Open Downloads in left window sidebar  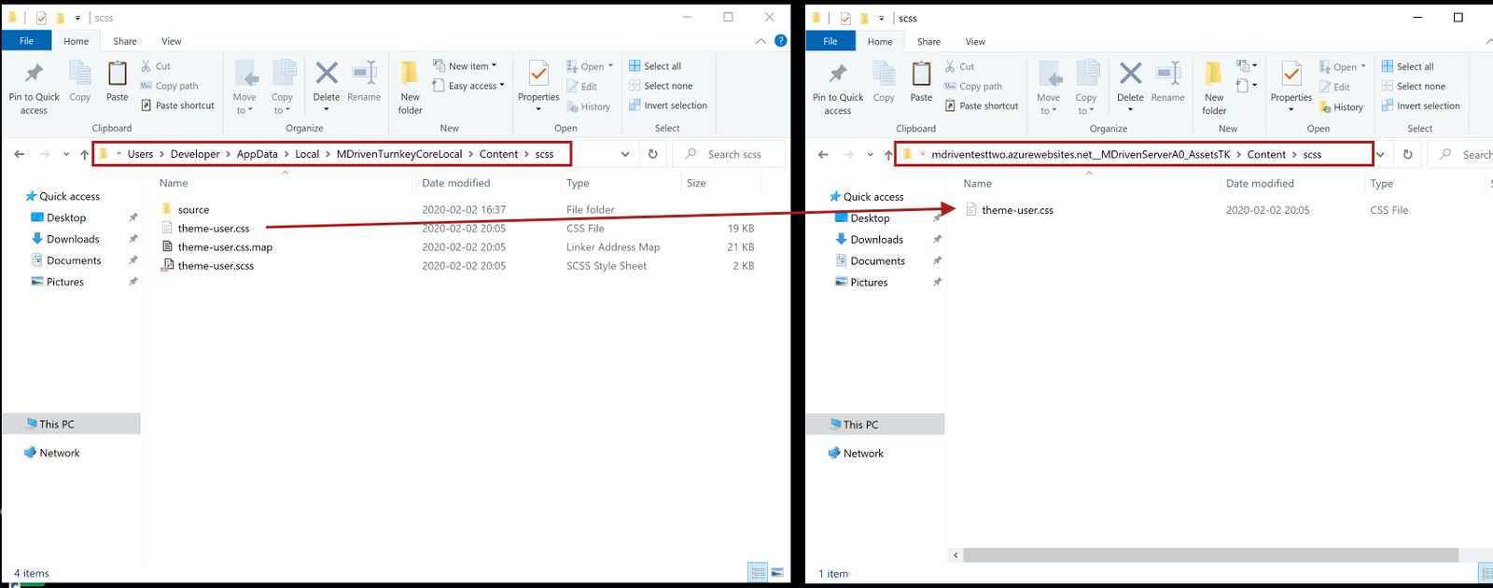pos(73,239)
